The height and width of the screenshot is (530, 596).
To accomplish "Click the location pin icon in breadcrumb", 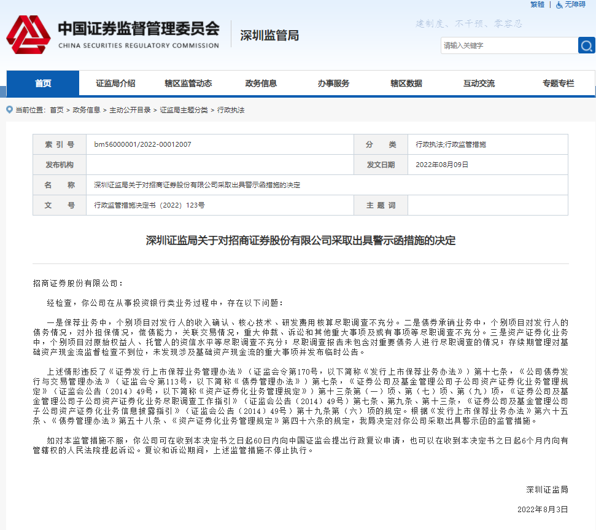I will coord(9,110).
